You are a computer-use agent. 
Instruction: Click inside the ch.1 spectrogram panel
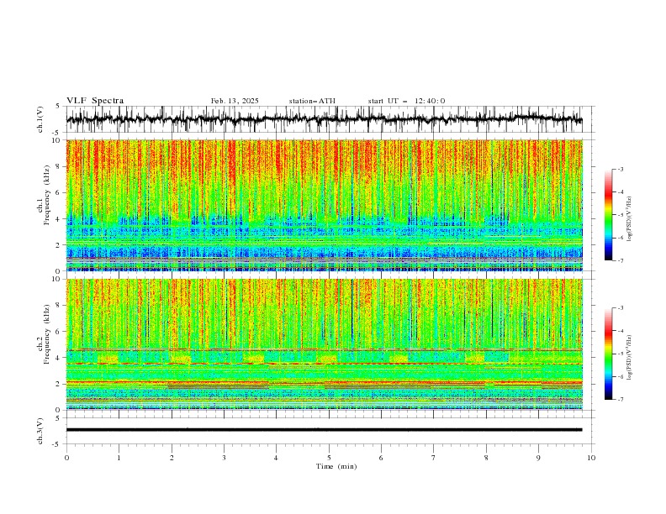324,205
